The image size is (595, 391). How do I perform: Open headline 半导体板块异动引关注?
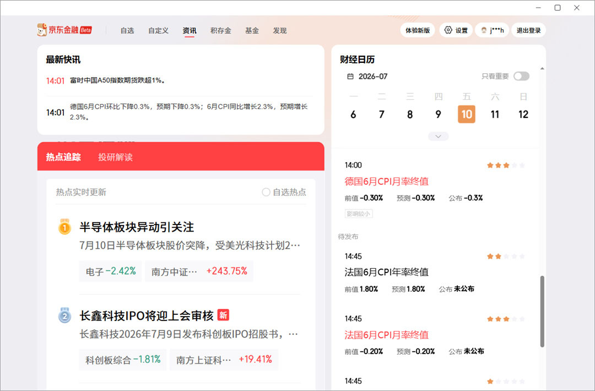pyautogui.click(x=137, y=227)
